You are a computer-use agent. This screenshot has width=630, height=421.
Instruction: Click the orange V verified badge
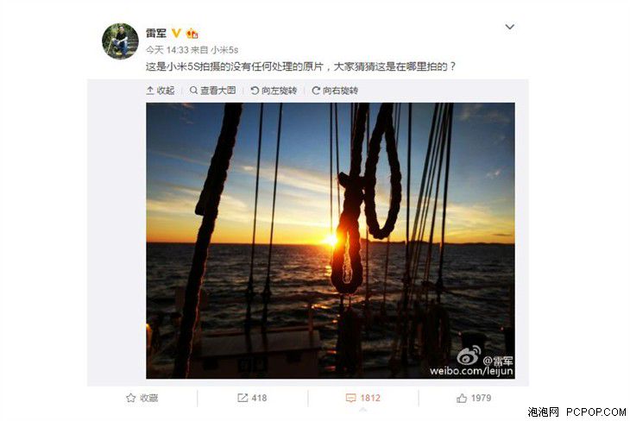tap(176, 33)
